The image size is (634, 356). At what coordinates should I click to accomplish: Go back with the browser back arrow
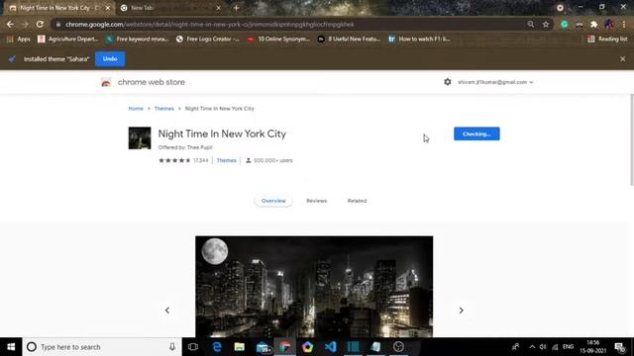(x=10, y=24)
